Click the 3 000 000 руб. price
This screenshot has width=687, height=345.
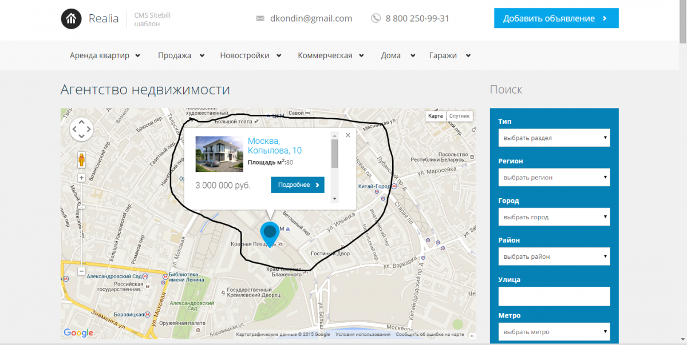(x=223, y=186)
